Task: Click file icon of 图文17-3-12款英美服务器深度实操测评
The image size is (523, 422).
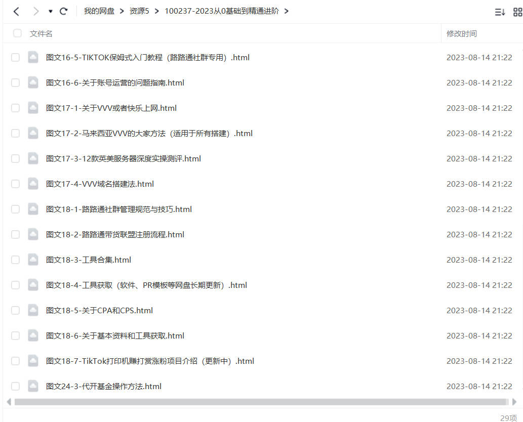Action: pos(33,159)
